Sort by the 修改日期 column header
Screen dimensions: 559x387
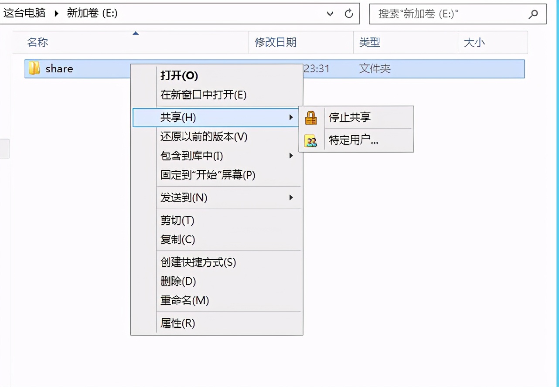click(x=275, y=42)
